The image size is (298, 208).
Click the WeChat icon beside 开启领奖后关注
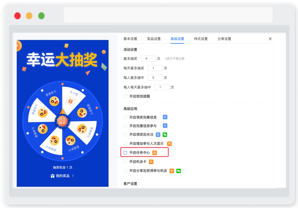point(165,135)
